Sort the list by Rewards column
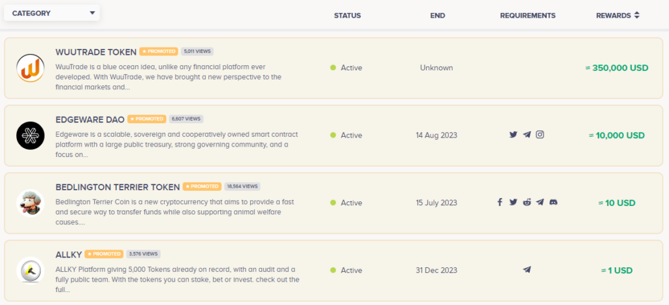 (x=617, y=15)
